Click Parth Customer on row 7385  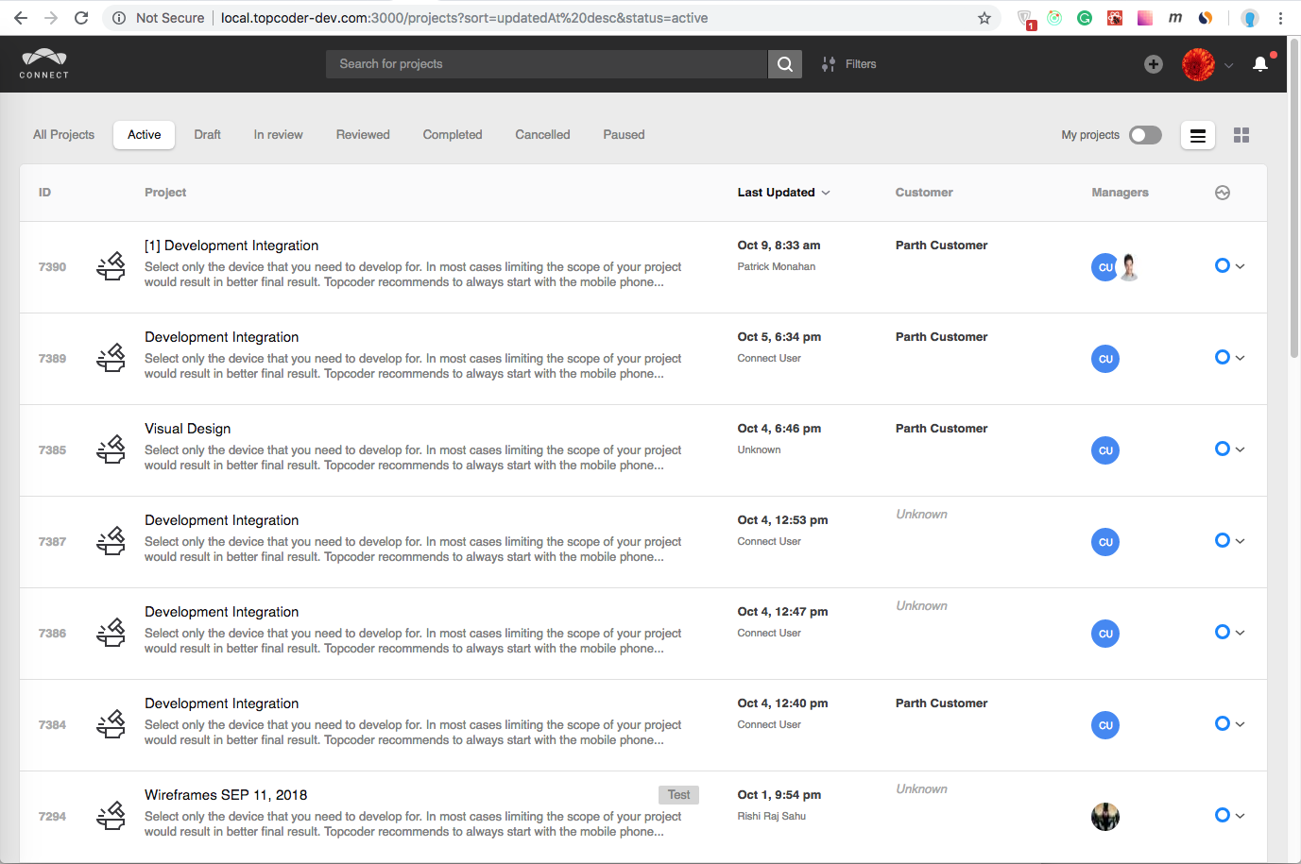(941, 429)
